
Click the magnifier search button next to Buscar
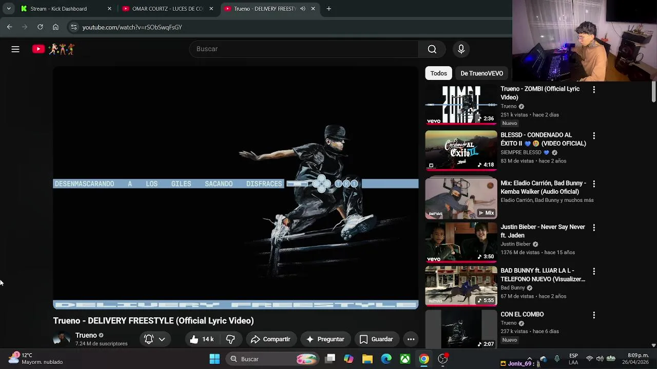[x=432, y=49]
